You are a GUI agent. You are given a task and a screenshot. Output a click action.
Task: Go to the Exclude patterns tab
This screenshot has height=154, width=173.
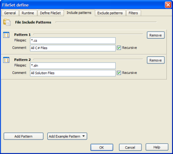pos(110,13)
